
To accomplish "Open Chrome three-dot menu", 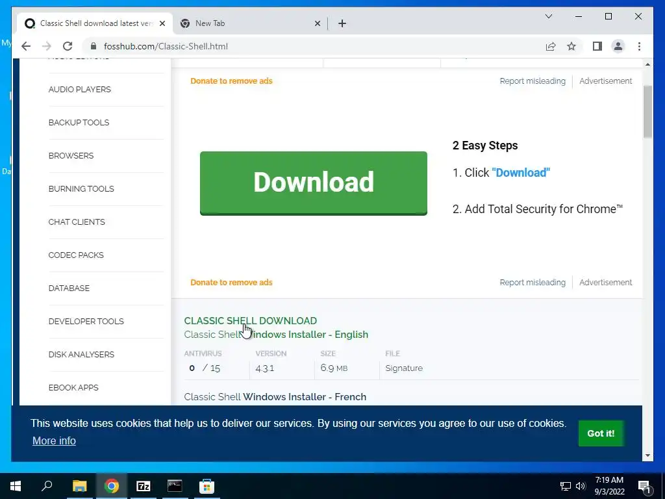I will pos(639,46).
